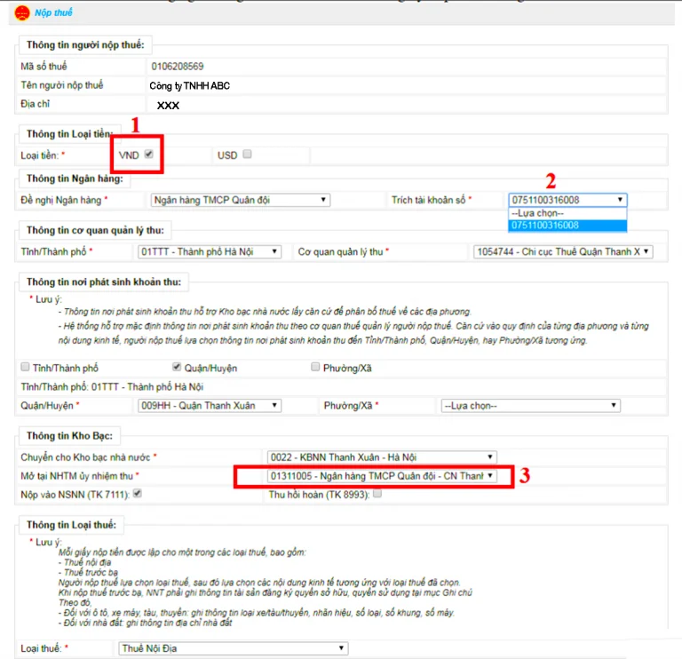
Task: Check the USD currency checkbox
Action: (x=247, y=154)
